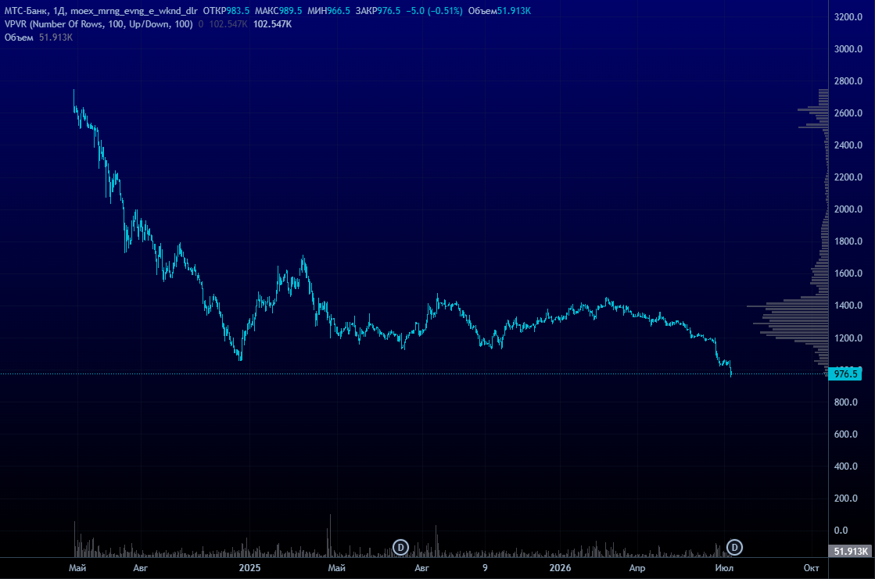Click the 2026 label on time axis

561,568
